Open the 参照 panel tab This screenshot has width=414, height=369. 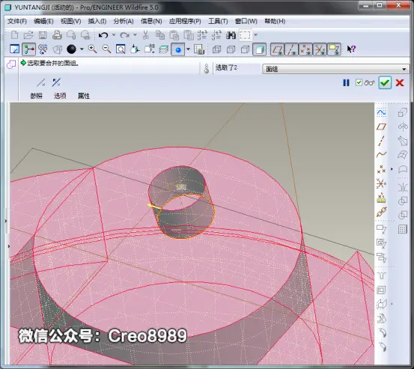(36, 96)
